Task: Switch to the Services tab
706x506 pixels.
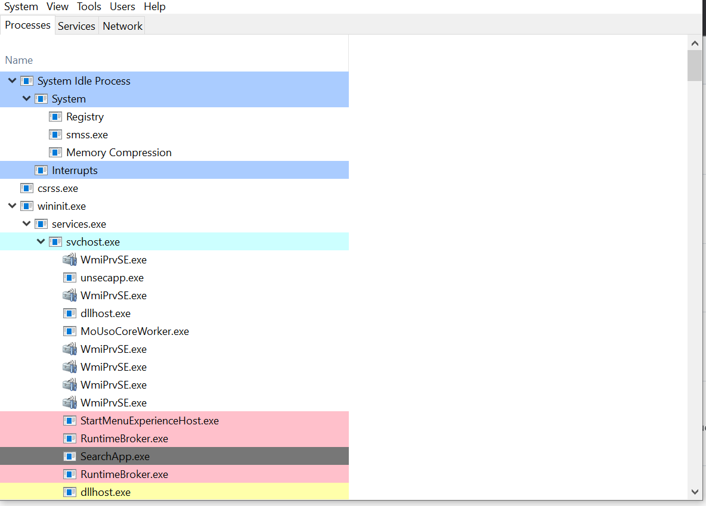Action: click(76, 26)
